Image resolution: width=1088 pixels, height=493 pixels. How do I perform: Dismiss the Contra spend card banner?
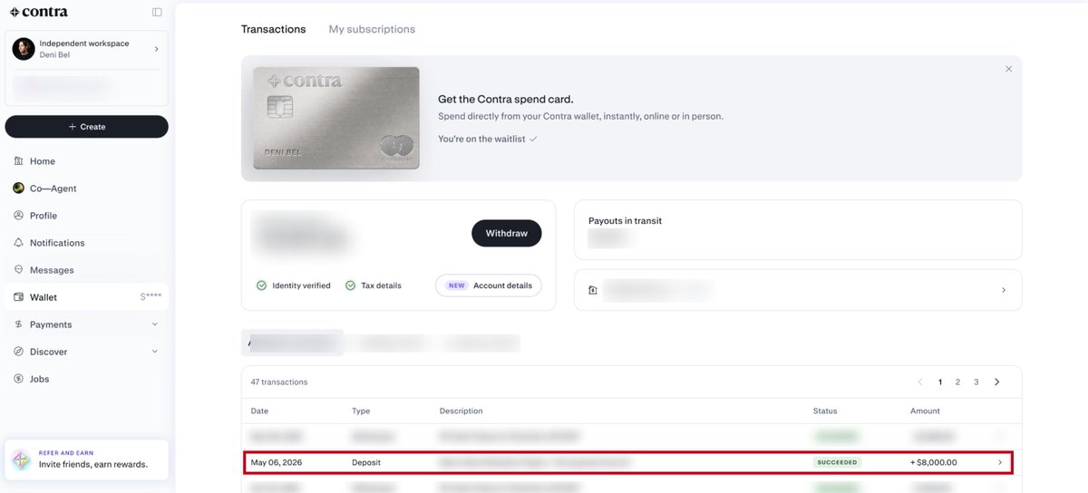tap(1008, 69)
